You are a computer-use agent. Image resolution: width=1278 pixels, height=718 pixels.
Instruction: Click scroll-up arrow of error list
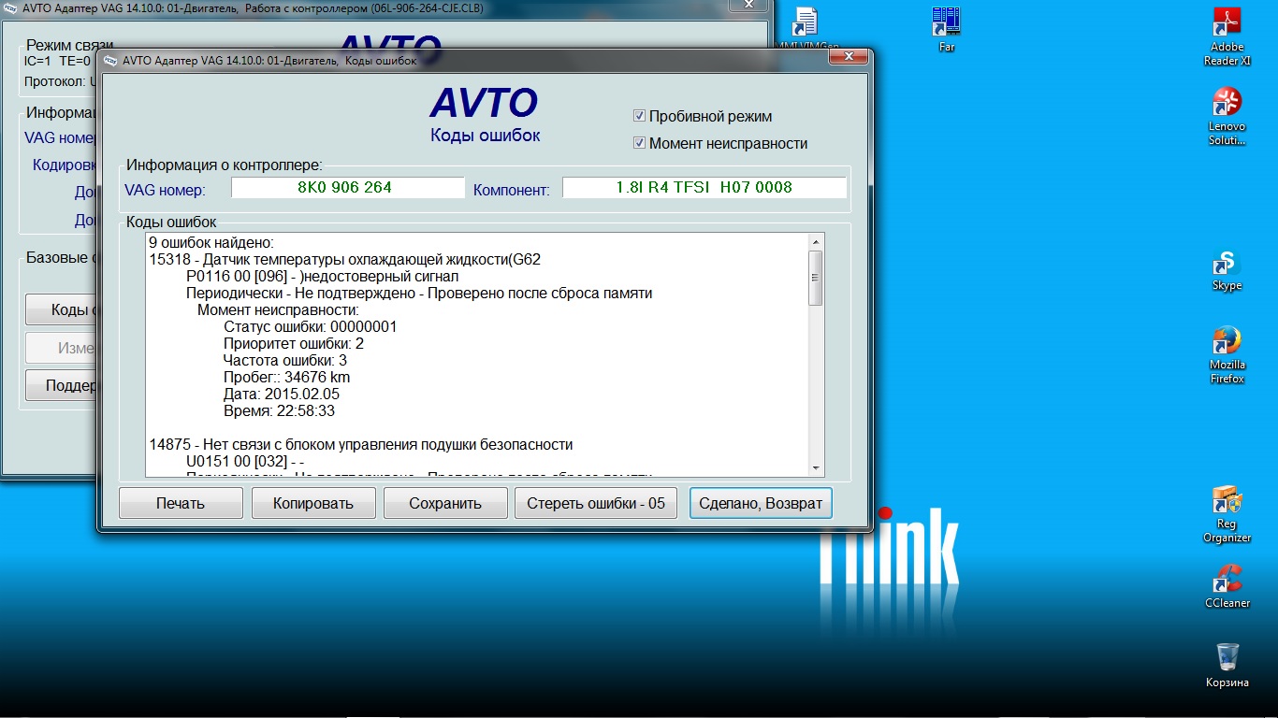pos(815,242)
